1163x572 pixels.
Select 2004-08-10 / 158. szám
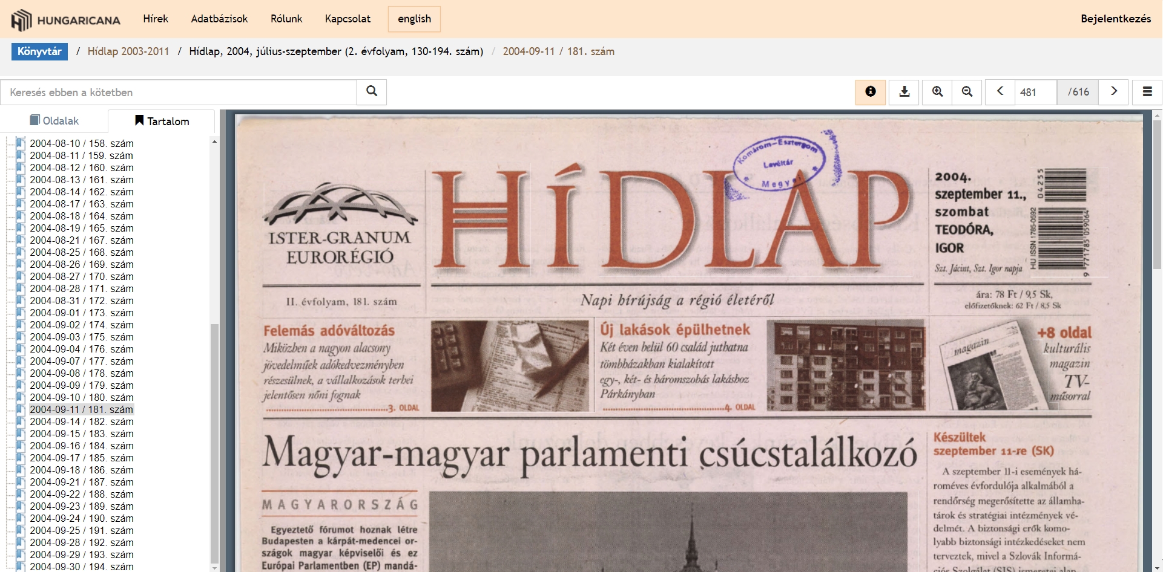[x=82, y=143]
